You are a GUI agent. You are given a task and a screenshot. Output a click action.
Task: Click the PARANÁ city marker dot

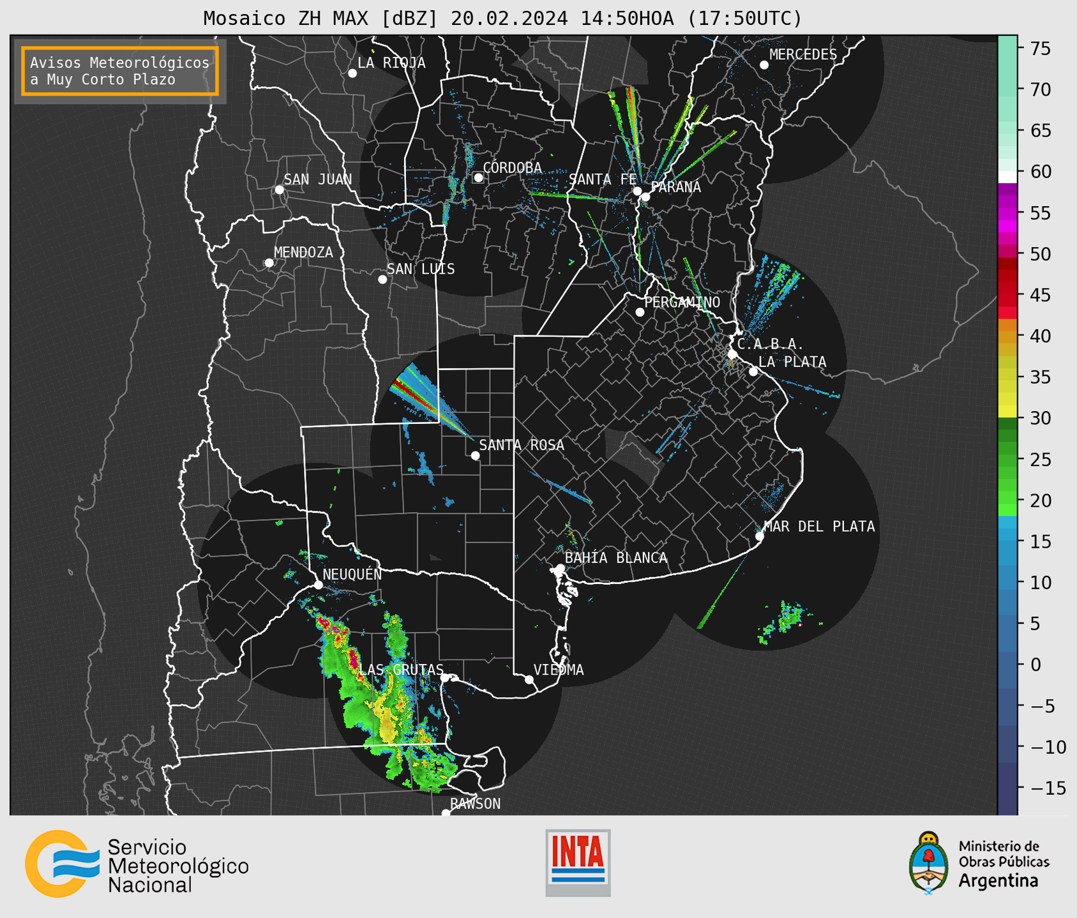(645, 197)
